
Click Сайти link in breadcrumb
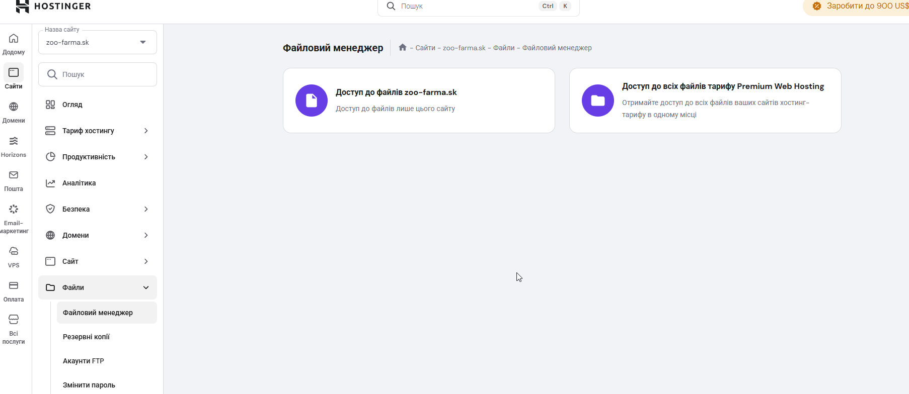click(x=425, y=48)
